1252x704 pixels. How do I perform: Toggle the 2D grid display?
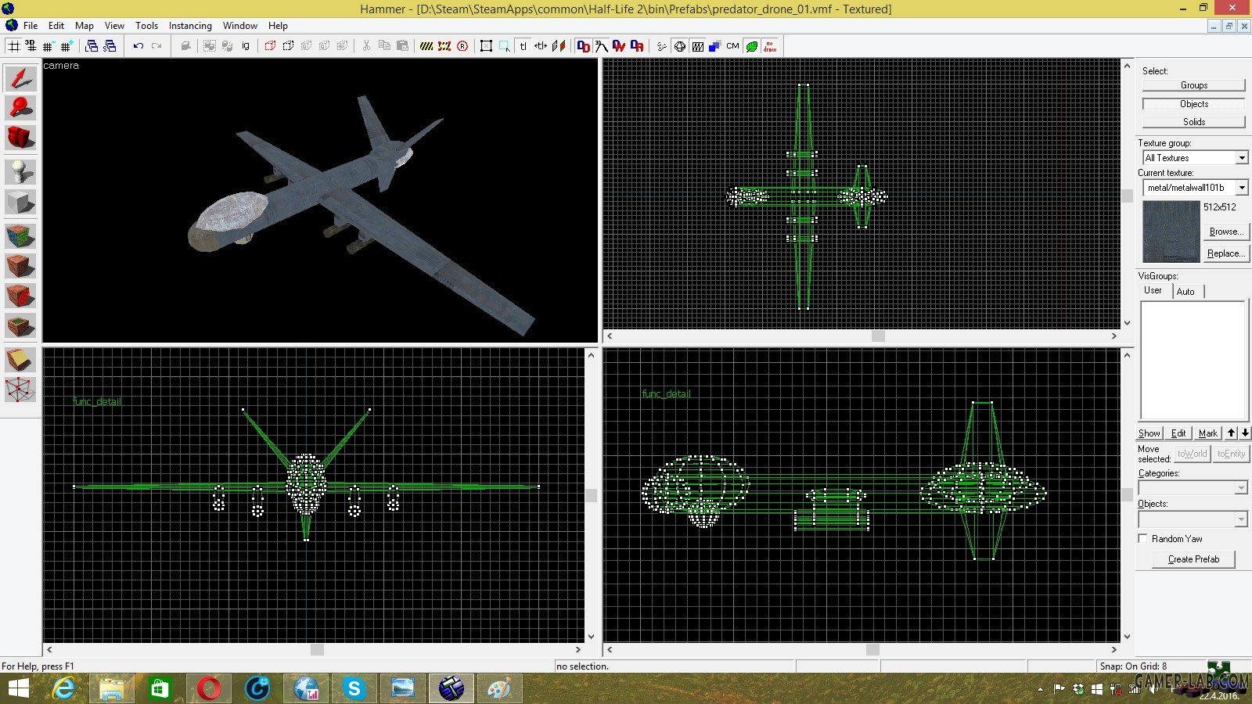(13, 46)
